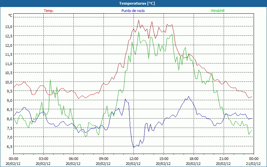Click the 11,0 y-axis value
267x167 pixels.
[x=9, y=63]
